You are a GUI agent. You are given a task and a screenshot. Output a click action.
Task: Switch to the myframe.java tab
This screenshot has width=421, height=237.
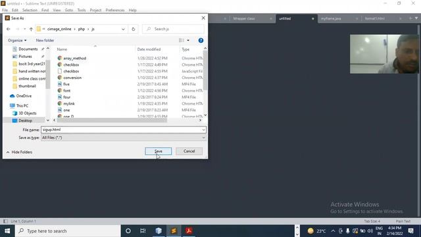331,18
